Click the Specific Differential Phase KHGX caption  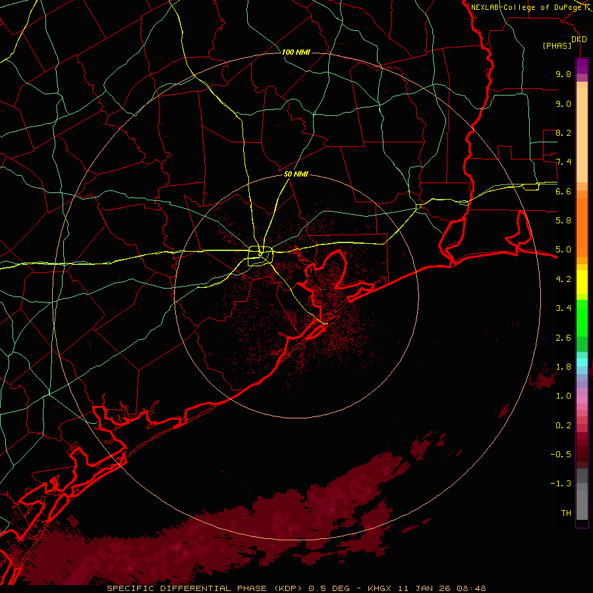point(296,588)
